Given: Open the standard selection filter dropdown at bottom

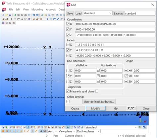Looking at the screenshot, I should (x=111, y=127).
